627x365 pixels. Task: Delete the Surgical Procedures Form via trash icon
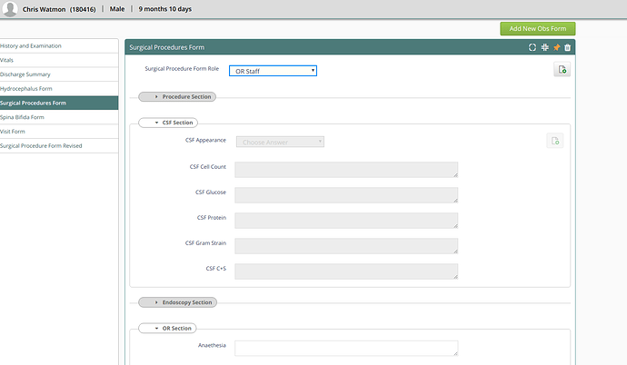[x=567, y=47]
